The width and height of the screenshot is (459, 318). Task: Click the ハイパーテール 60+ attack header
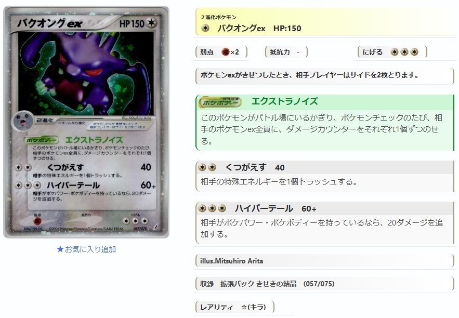tap(325, 208)
